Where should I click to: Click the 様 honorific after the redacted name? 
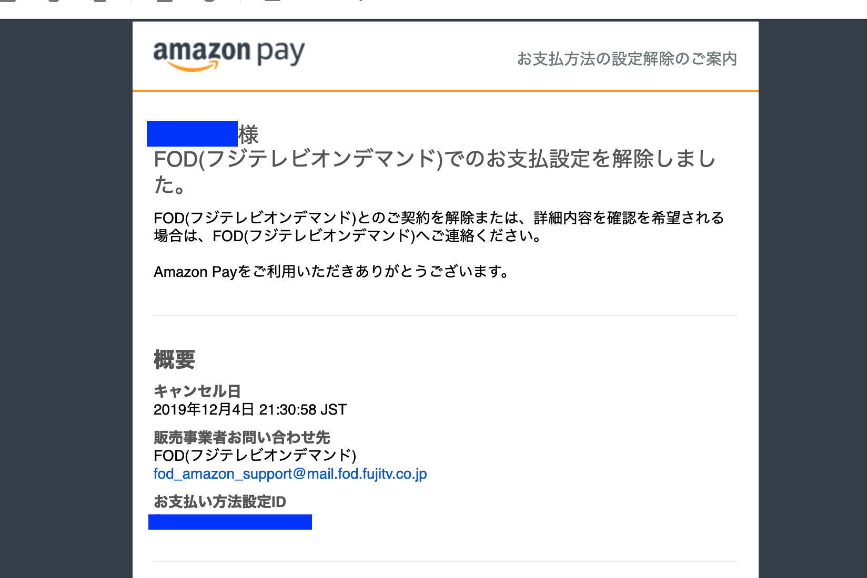click(248, 135)
